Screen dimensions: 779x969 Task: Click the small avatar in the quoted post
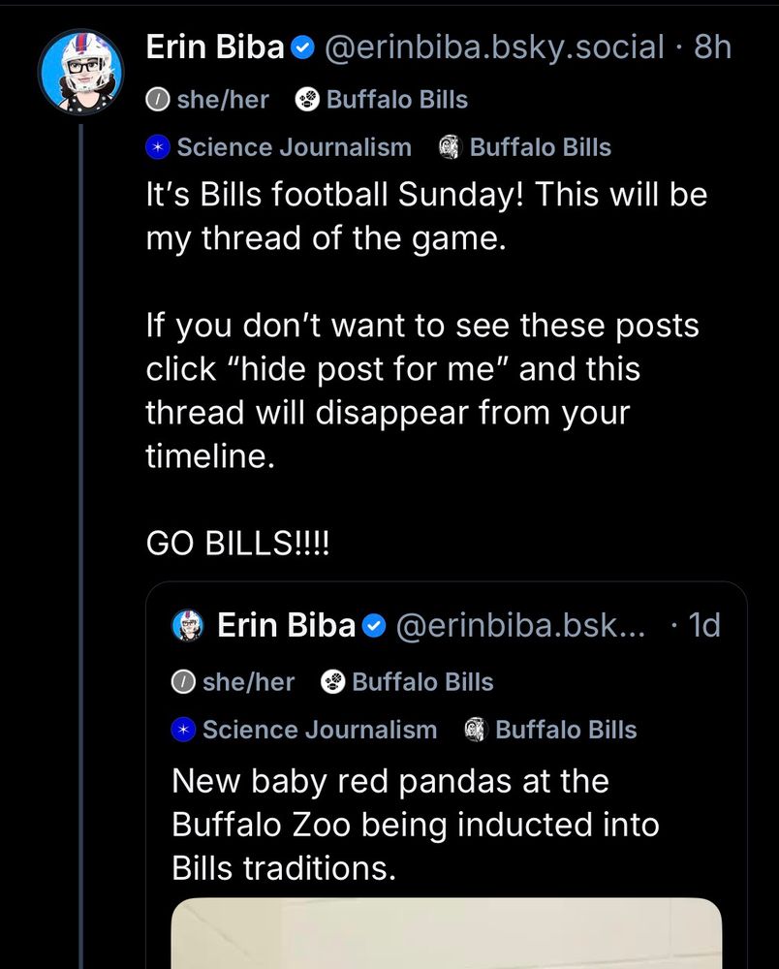[x=188, y=626]
